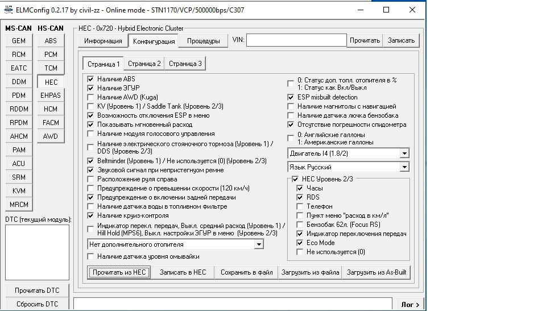Click Загрузить из файла button

(x=311, y=272)
